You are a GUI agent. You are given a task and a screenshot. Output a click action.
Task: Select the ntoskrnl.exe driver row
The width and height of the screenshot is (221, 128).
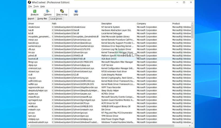click(x=109, y=27)
